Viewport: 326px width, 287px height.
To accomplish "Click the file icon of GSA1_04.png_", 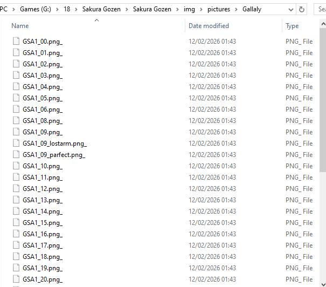I will [16, 86].
